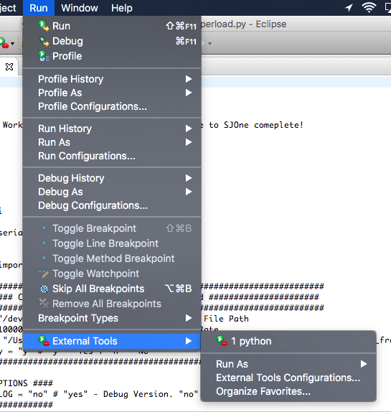The image size is (391, 412).
Task: Click the Wi-Fi icon in menu bar
Action: pos(369,8)
